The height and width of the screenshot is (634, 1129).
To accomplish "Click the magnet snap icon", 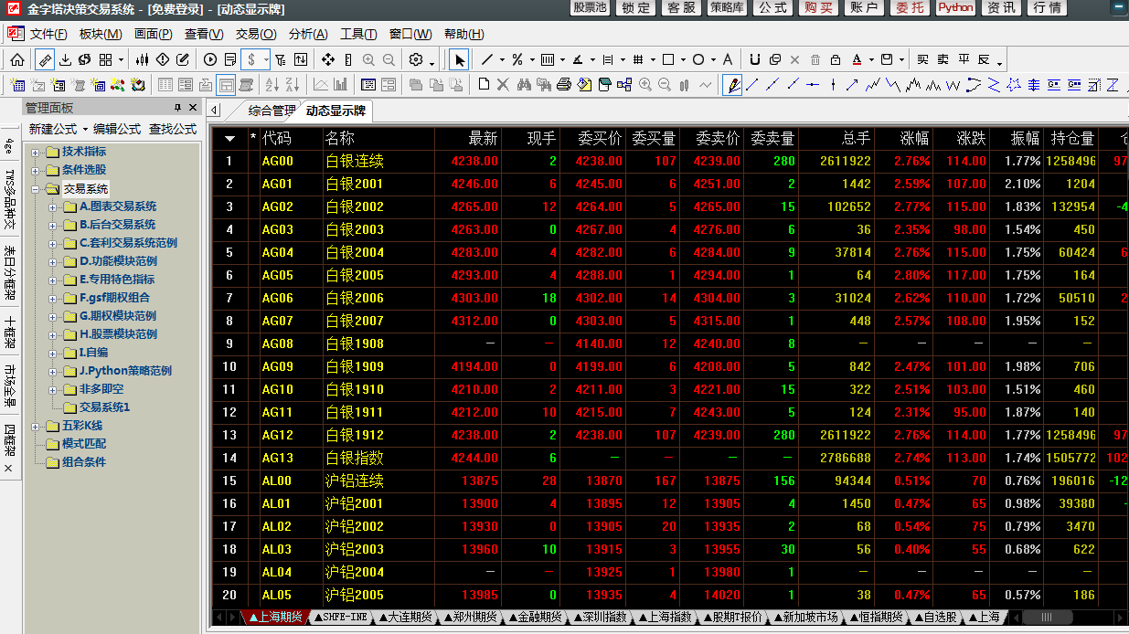I will (755, 59).
